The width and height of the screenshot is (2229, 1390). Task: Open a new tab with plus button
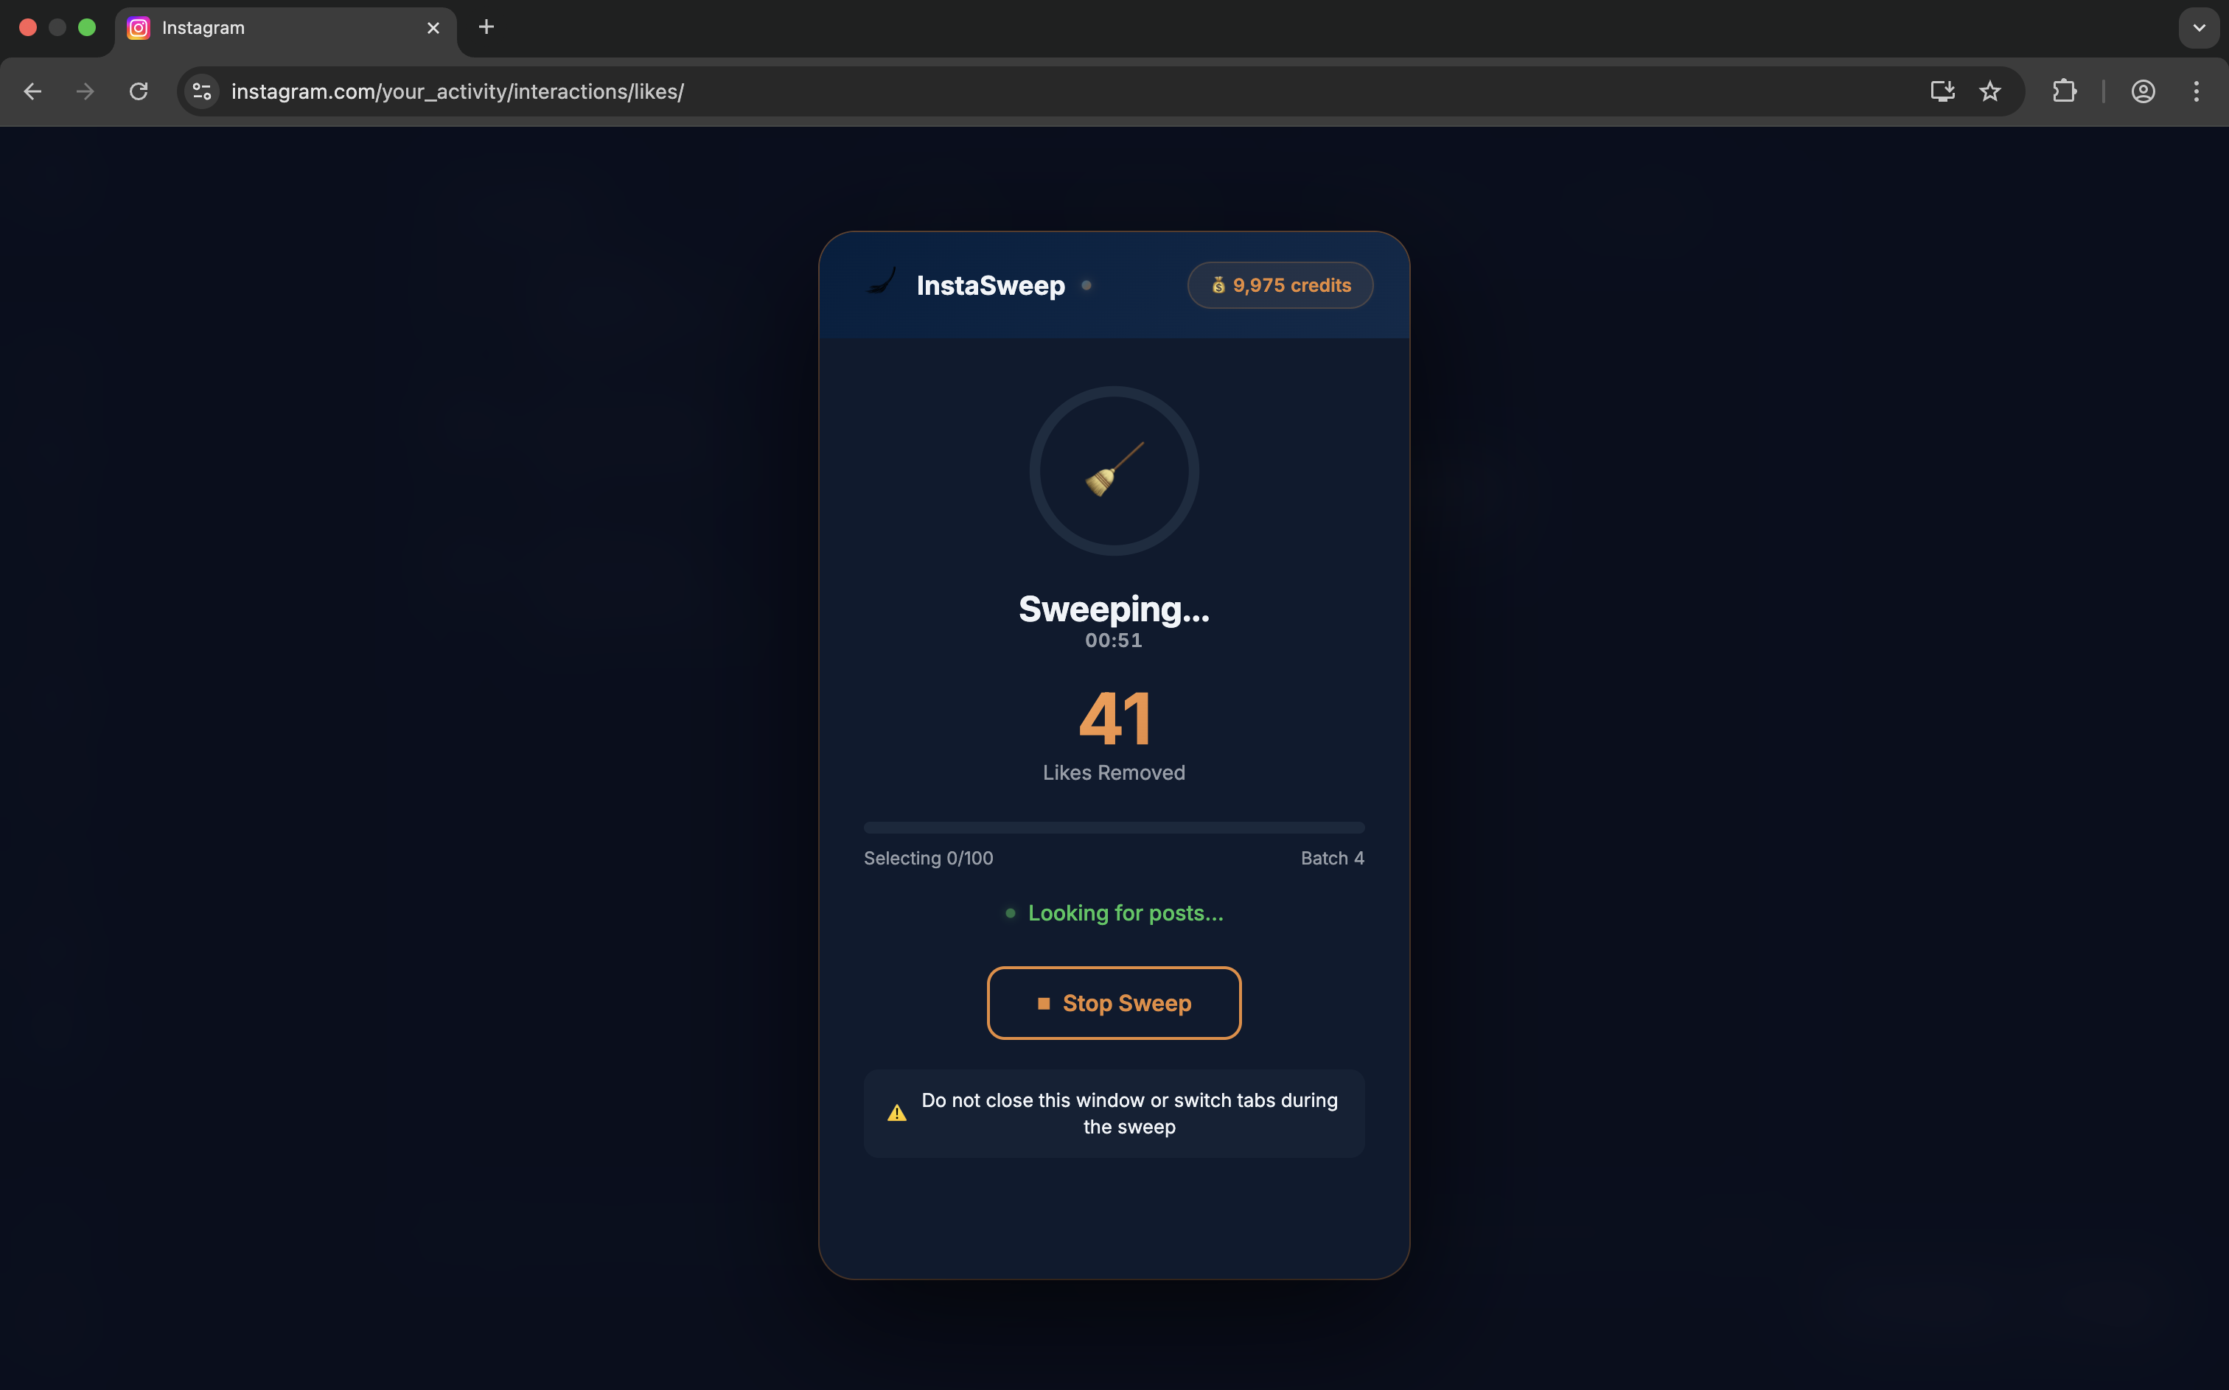coord(486,27)
